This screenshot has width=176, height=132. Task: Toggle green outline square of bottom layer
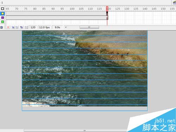pos(2,22)
